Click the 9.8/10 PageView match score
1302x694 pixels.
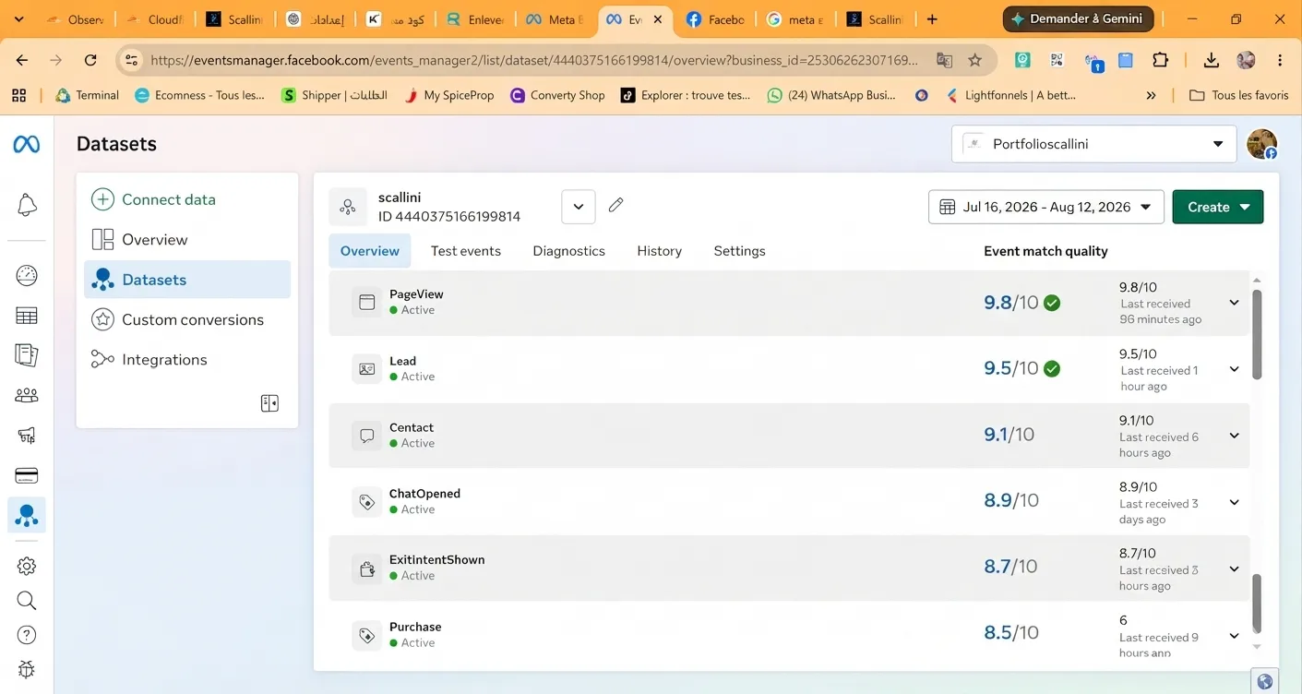tap(1010, 303)
